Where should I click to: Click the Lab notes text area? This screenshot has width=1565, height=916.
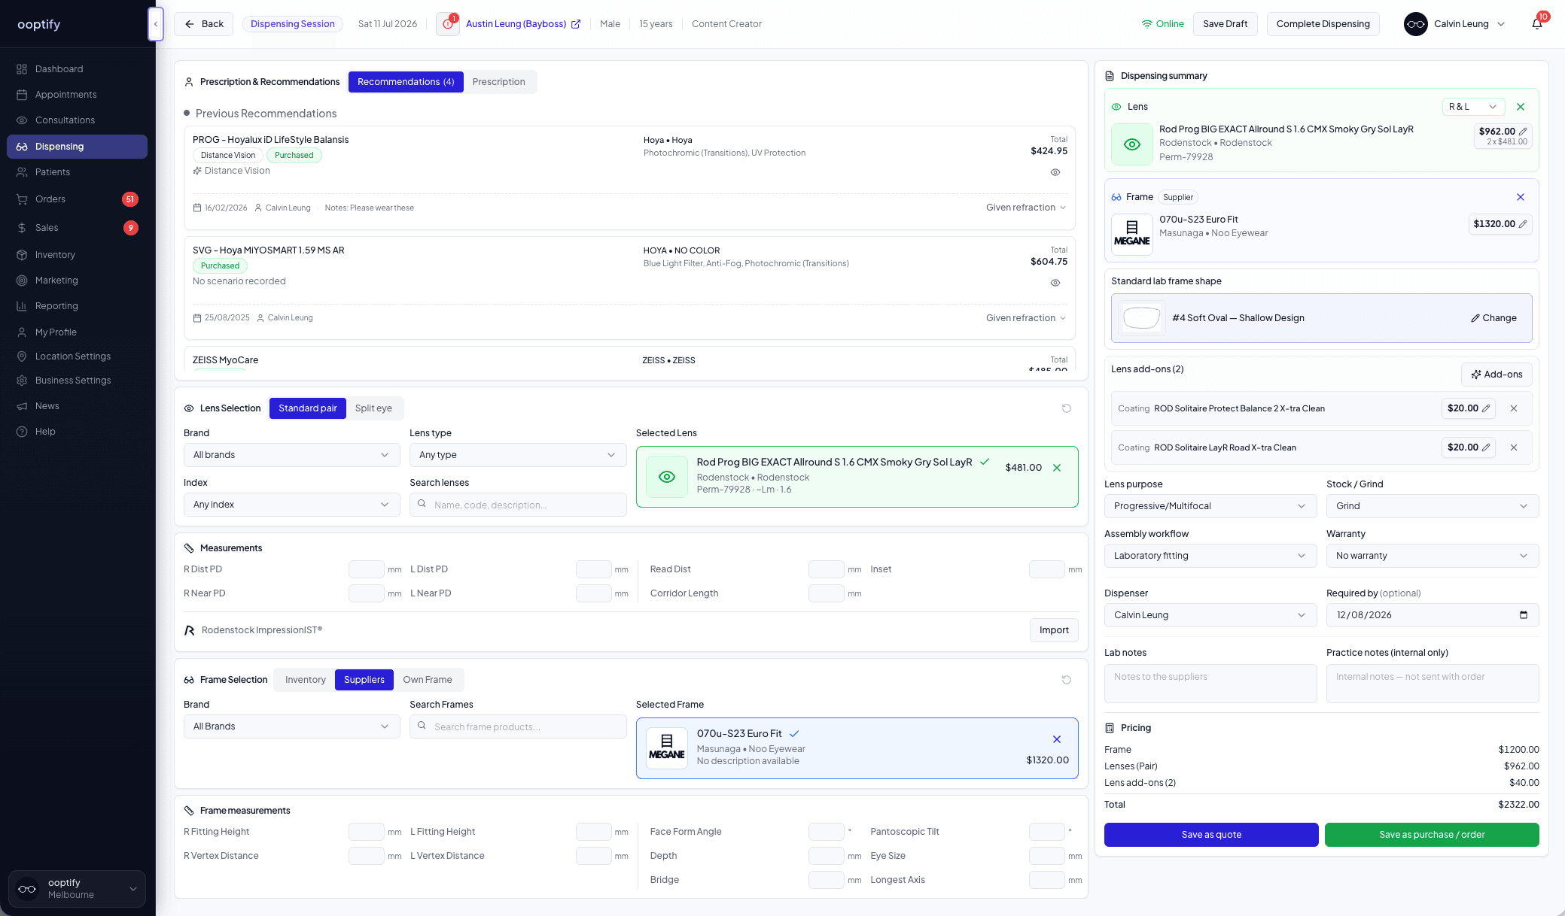point(1210,684)
